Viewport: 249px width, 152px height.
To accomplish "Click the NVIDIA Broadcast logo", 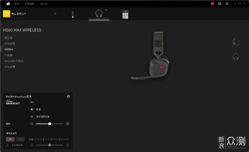I will pyautogui.click(x=13, y=102).
